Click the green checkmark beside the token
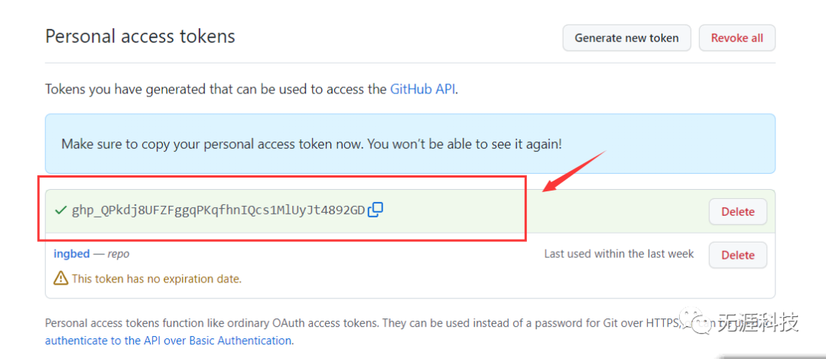 pyautogui.click(x=60, y=211)
